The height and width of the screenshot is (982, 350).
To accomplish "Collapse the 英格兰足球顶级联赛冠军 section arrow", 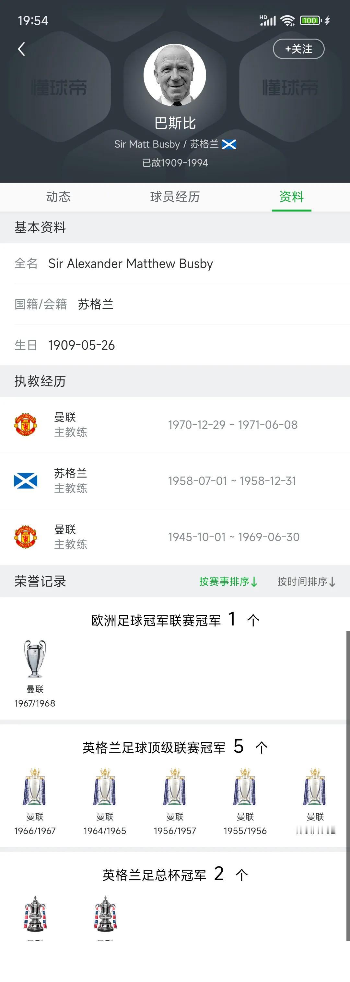I will [261, 747].
